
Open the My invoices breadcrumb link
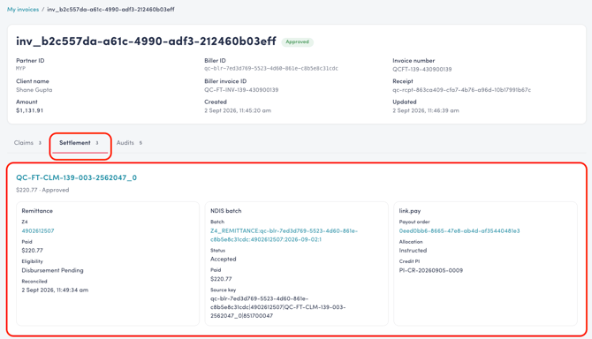tap(23, 10)
